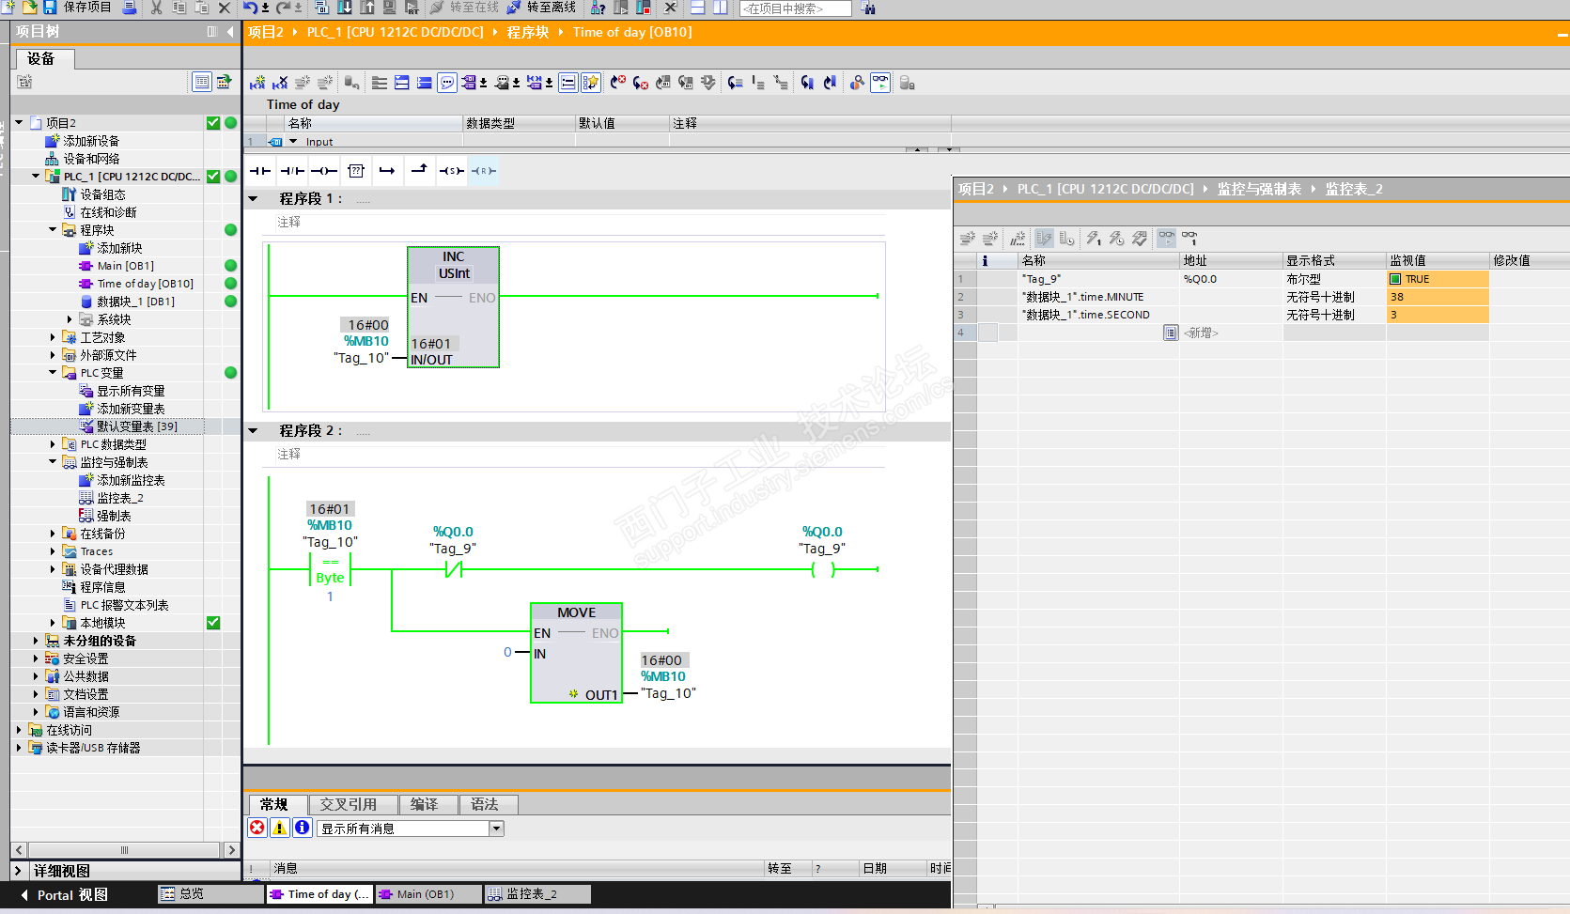Open 监控表_2 in project tree
Viewport: 1570px width, 914px height.
tap(119, 498)
